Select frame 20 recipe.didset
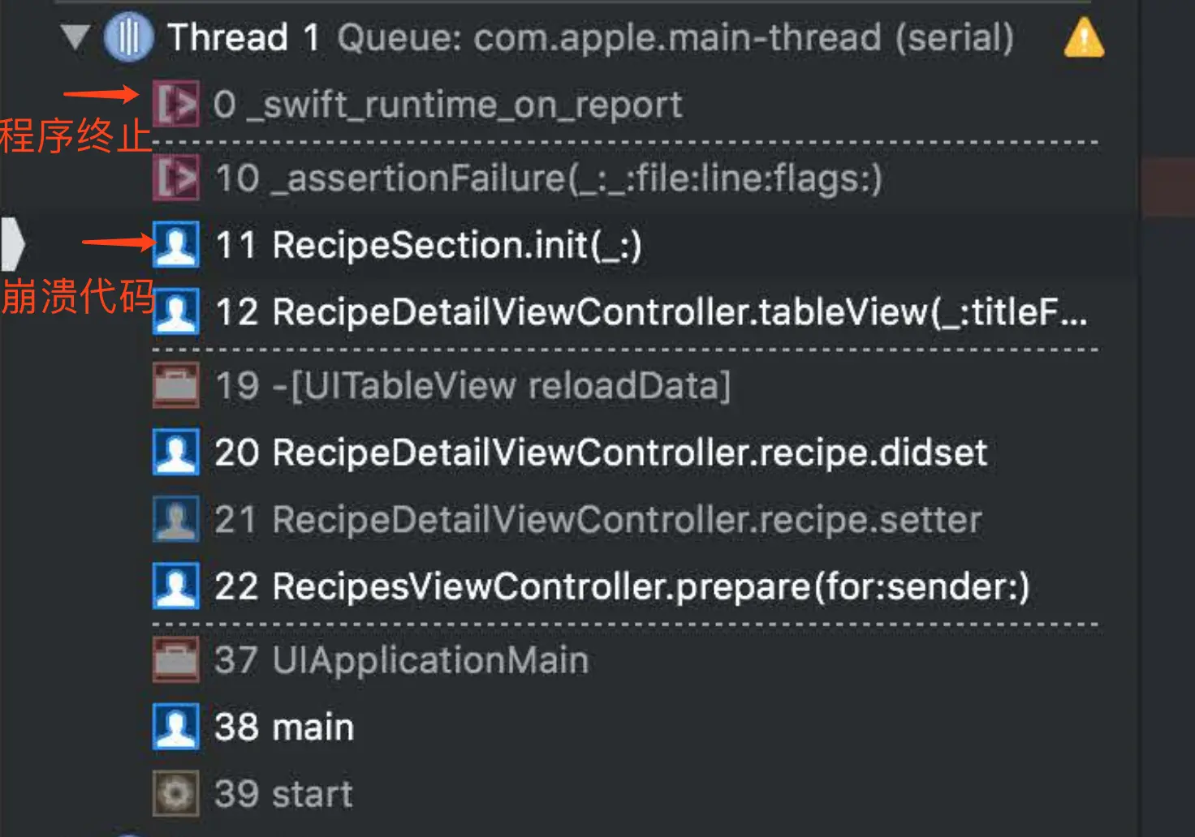1195x837 pixels. point(601,453)
